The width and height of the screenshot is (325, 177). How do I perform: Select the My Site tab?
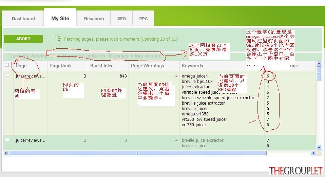click(60, 18)
